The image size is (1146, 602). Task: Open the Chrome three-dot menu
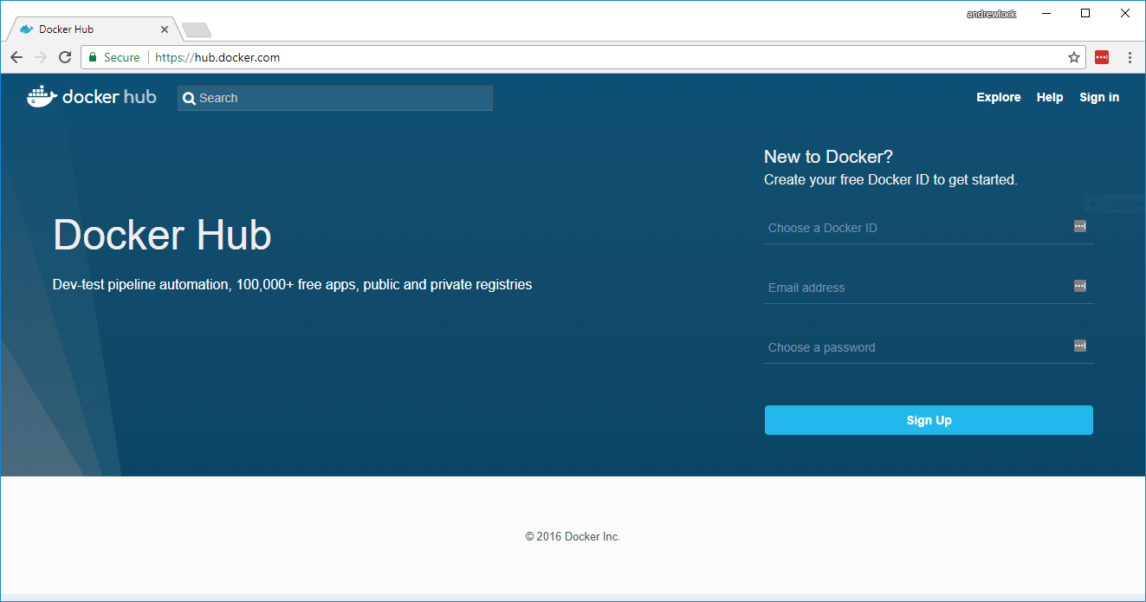point(1130,57)
